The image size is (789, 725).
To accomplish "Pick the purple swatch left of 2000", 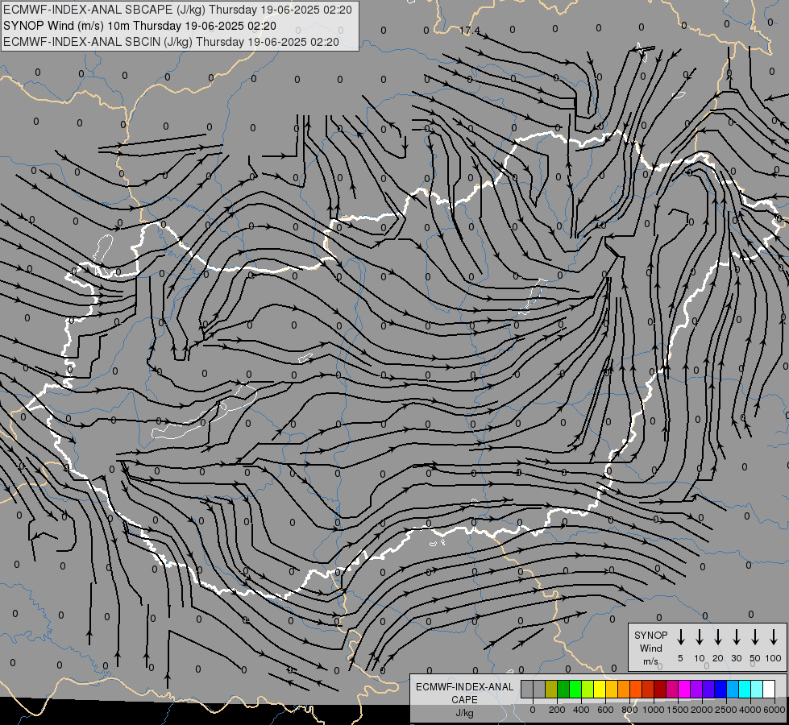I will click(696, 689).
